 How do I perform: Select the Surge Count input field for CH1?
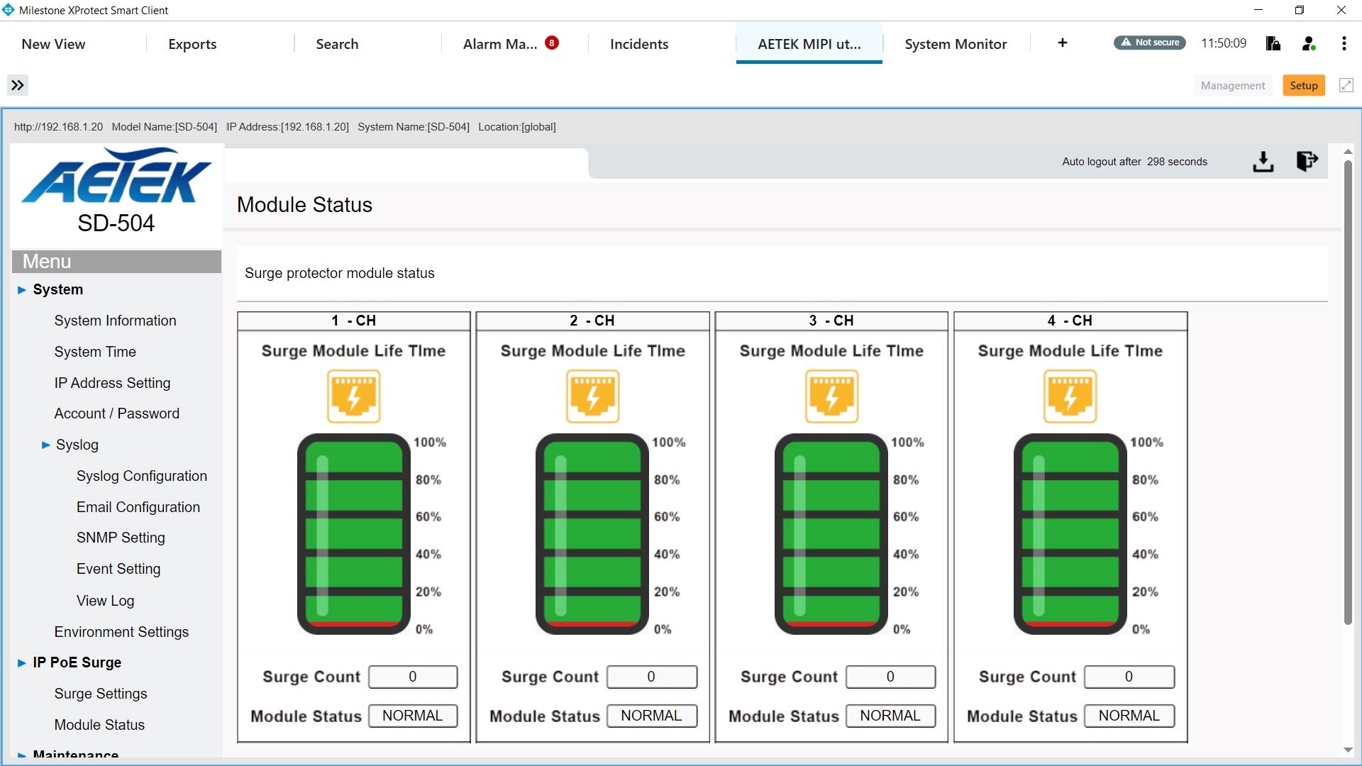(411, 676)
